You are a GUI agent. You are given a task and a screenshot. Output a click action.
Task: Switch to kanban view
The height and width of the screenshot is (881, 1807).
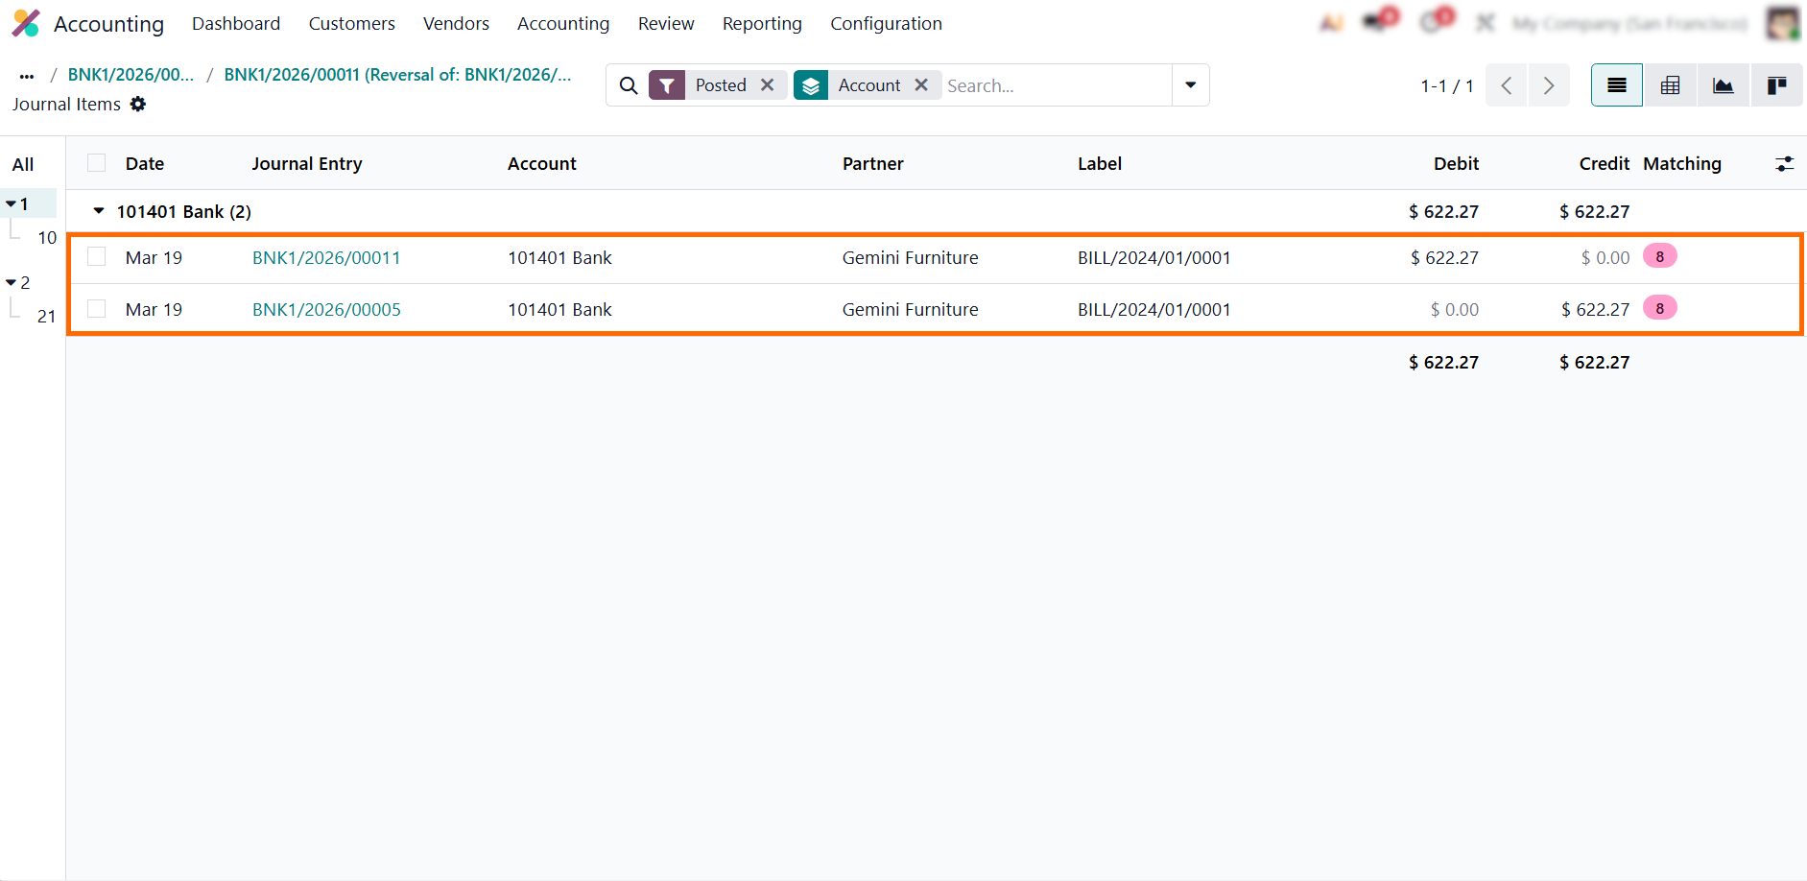coord(1776,85)
